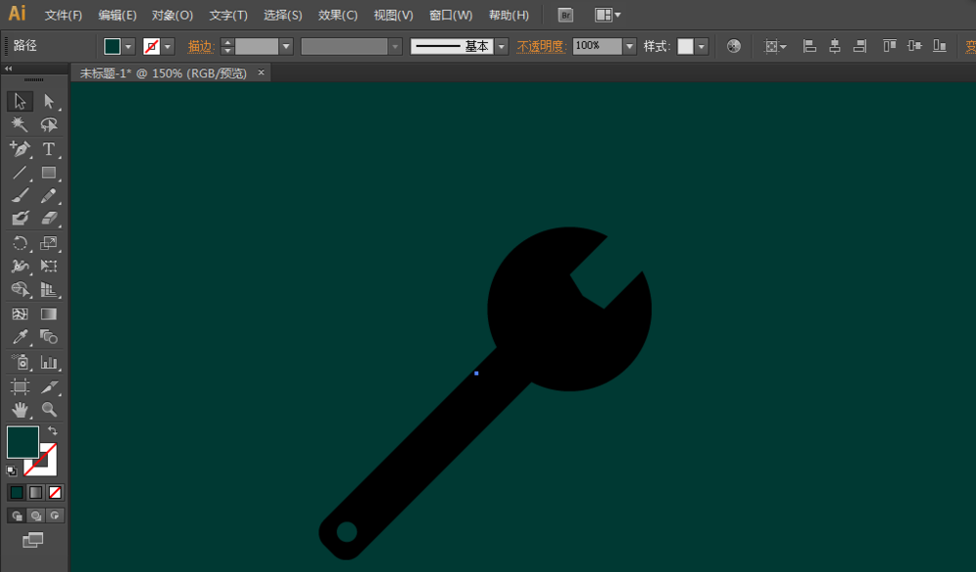Swap fill and stroke colors
Screen dimensions: 976x572
[53, 430]
